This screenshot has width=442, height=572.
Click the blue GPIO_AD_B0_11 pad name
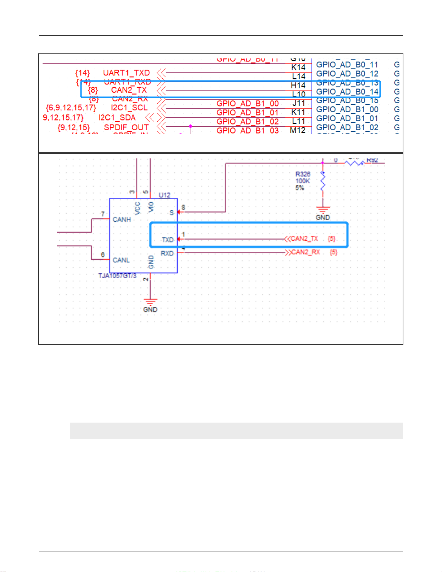347,65
